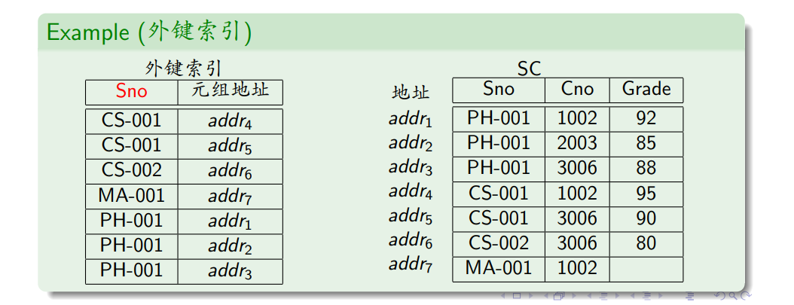Click the presentation outline icon before undo arrow
Image resolution: width=794 pixels, height=305 pixels.
[x=690, y=297]
